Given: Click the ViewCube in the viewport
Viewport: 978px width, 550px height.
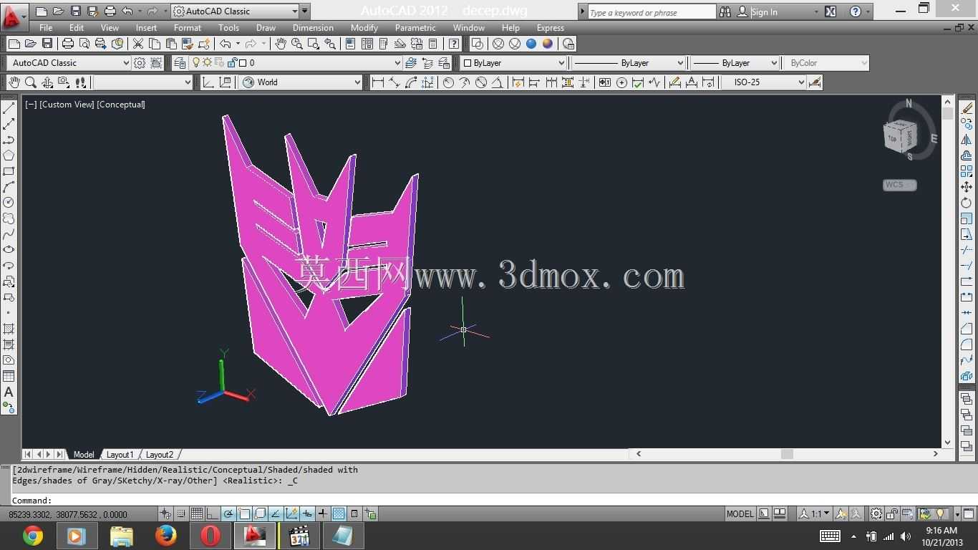Looking at the screenshot, I should pos(901,136).
